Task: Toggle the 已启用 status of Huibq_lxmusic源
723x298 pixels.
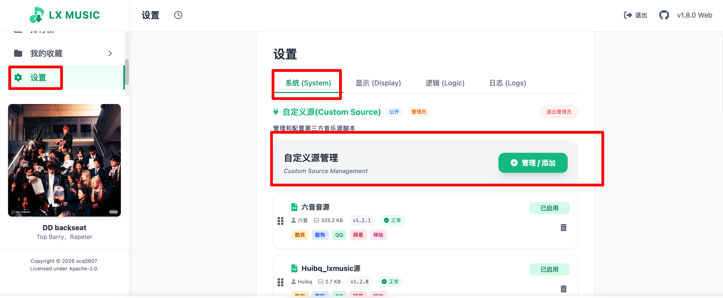Action: pyautogui.click(x=549, y=269)
